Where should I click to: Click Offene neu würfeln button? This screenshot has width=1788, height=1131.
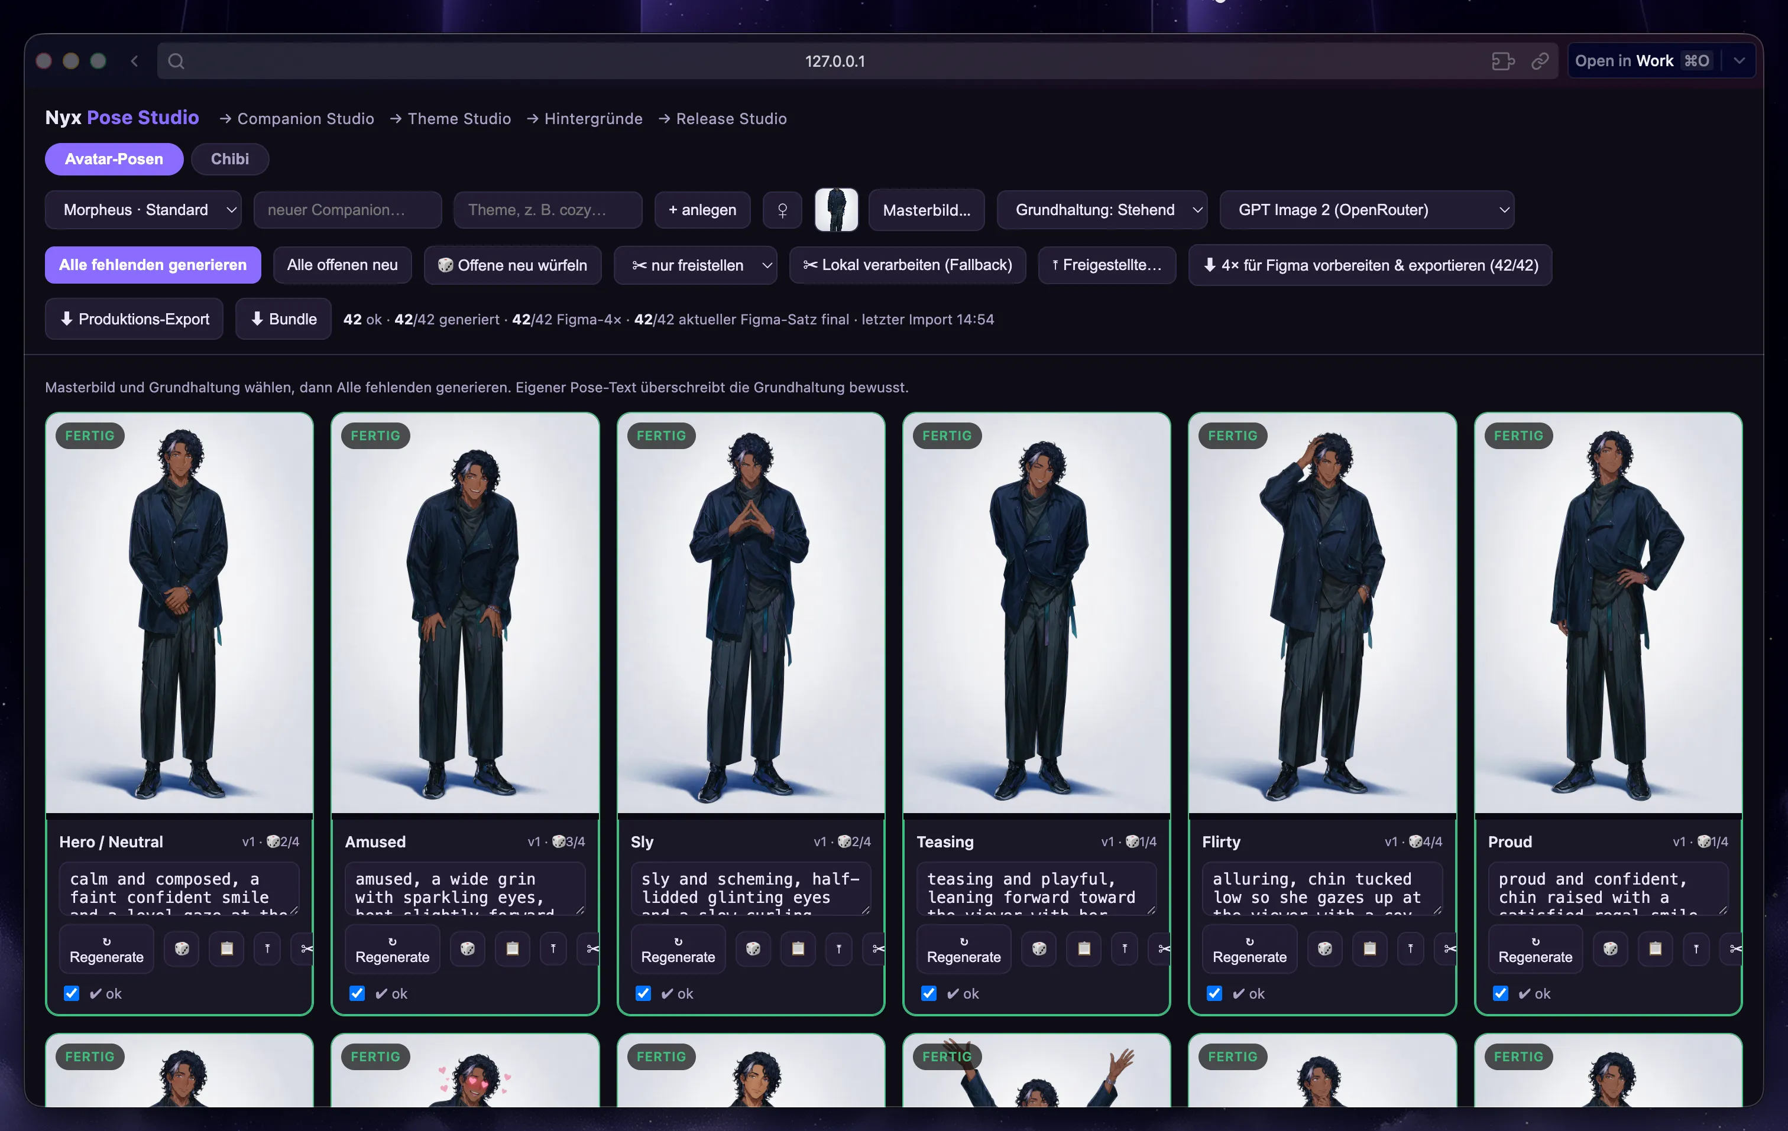(x=513, y=265)
